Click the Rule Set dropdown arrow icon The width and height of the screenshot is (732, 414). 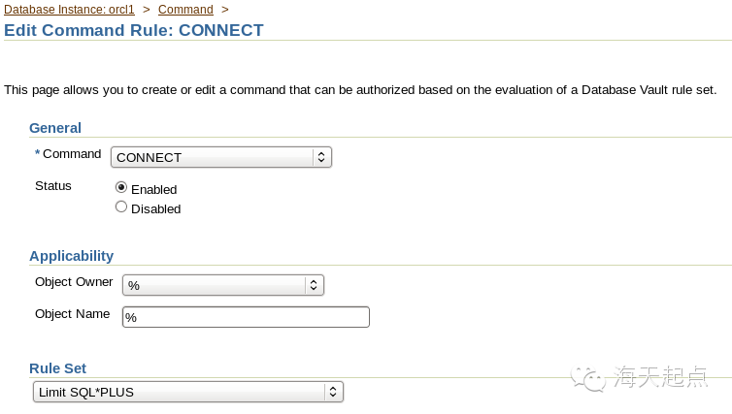click(332, 392)
